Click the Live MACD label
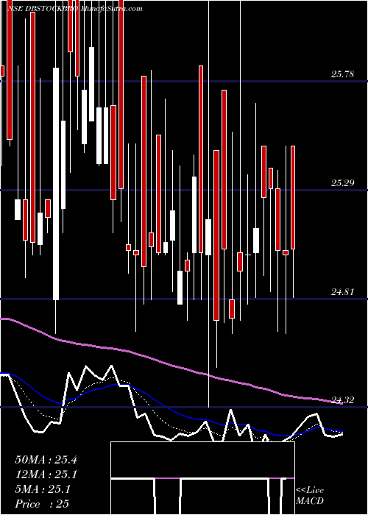Image resolution: width=368 pixels, height=515 pixels. pos(310,496)
